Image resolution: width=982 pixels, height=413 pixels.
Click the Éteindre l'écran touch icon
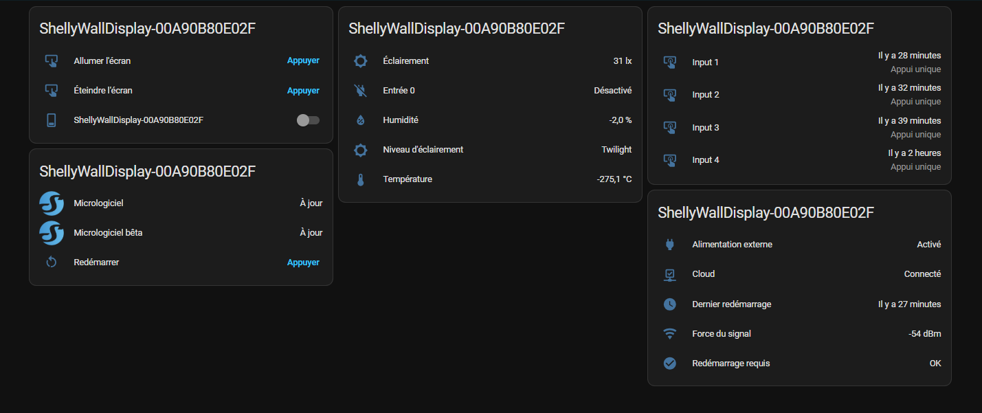51,90
